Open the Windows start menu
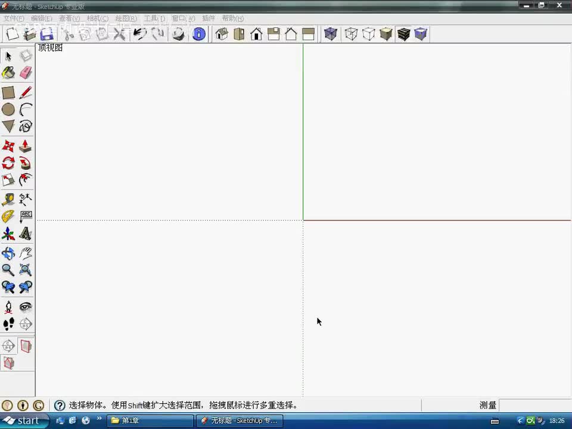Image resolution: width=572 pixels, height=429 pixels. (x=24, y=421)
